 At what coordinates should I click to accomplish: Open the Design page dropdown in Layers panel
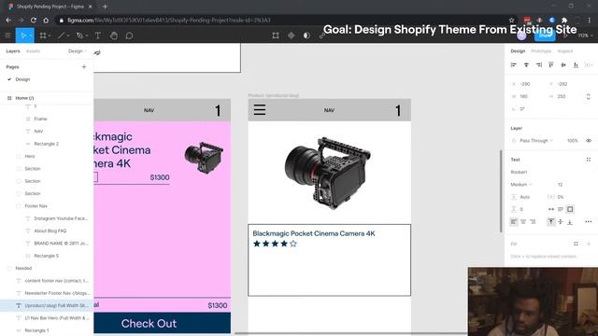pyautogui.click(x=78, y=51)
